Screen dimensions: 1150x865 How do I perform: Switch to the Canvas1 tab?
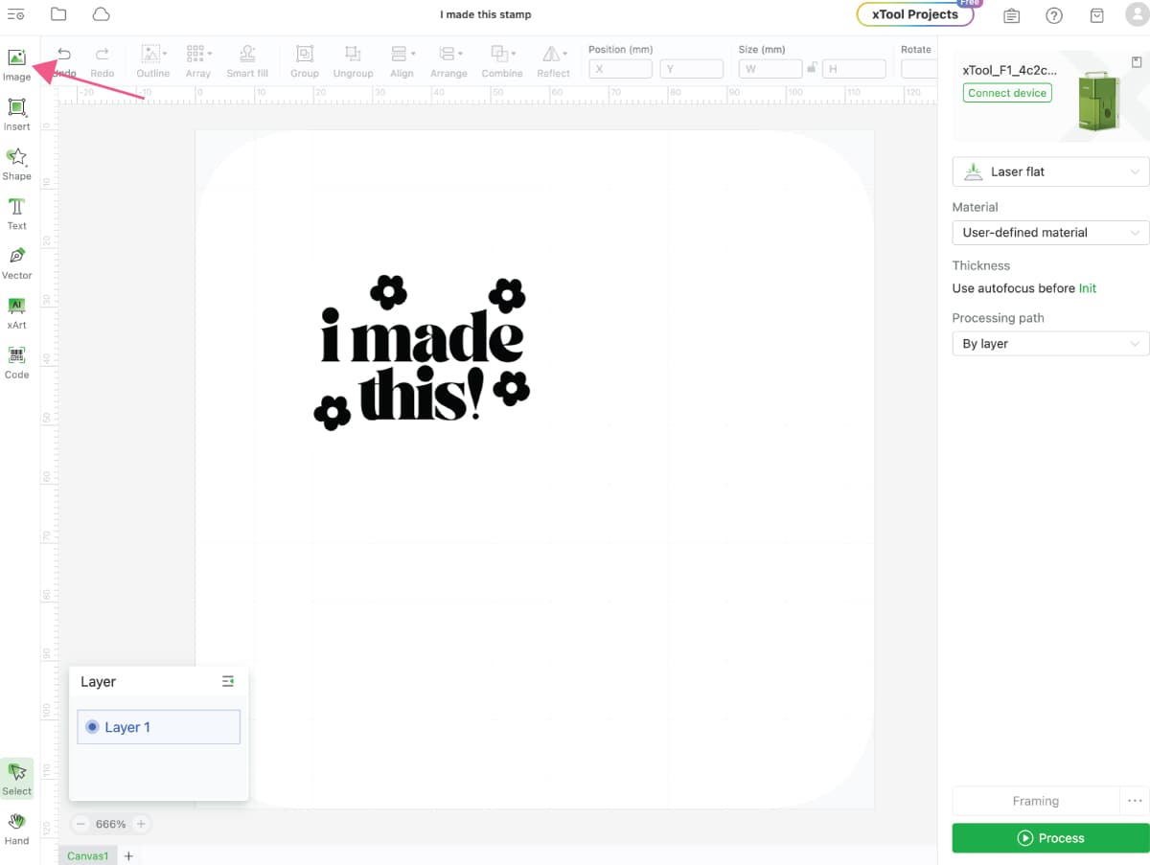pos(87,855)
